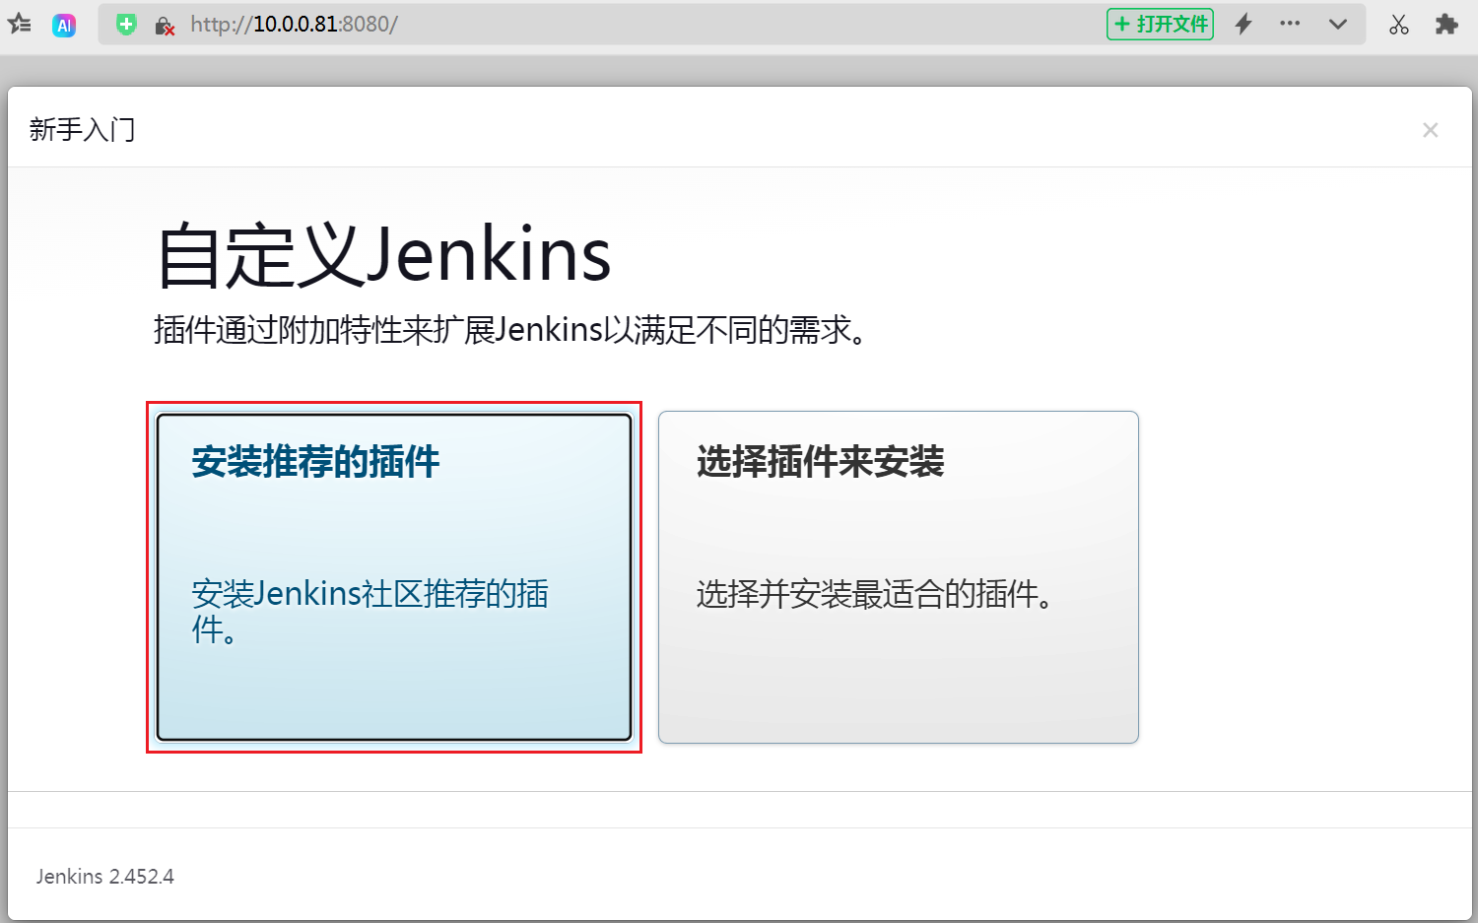
Task: Expand the address bar dropdown chevron
Action: pyautogui.click(x=1337, y=25)
